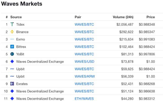This screenshot has width=163, height=101.
Task: Click the Bittrex logo icon
Action: click(12, 47)
